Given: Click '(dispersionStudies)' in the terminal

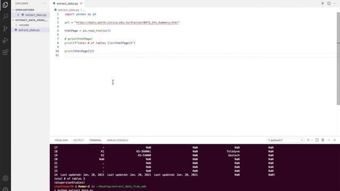Looking at the screenshot, I should [x=70, y=183].
